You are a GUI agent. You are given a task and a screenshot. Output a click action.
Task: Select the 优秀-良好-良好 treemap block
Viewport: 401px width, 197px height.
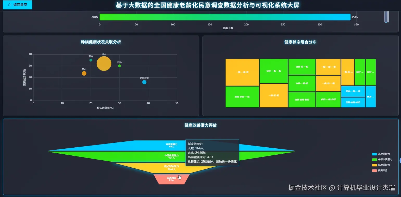353,102
